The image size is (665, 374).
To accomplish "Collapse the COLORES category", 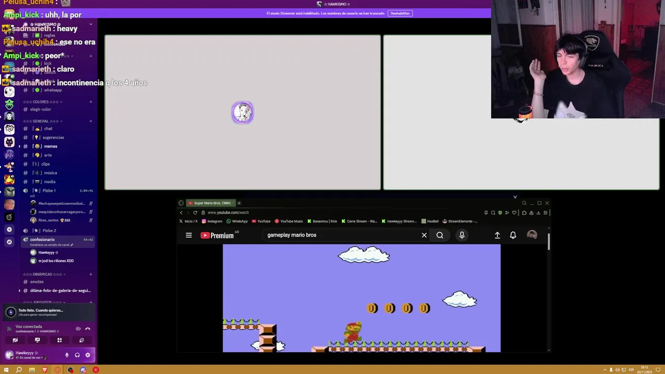I will [43, 102].
